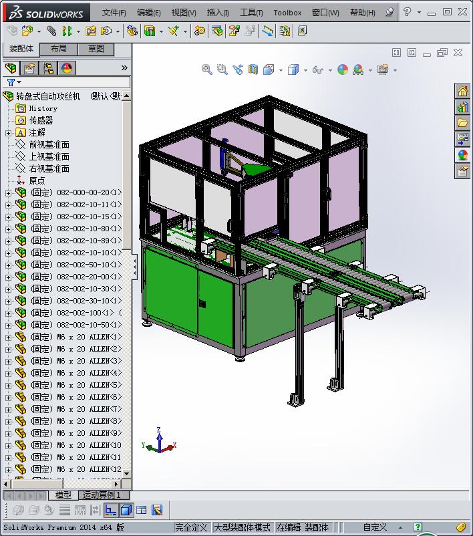Click the tree vertical scrollbar down arrow

tap(127, 473)
